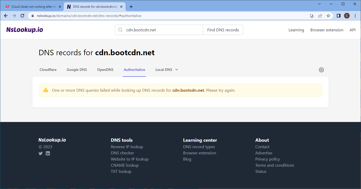
Task: Open Website to IP lookup
Action: tap(130, 159)
